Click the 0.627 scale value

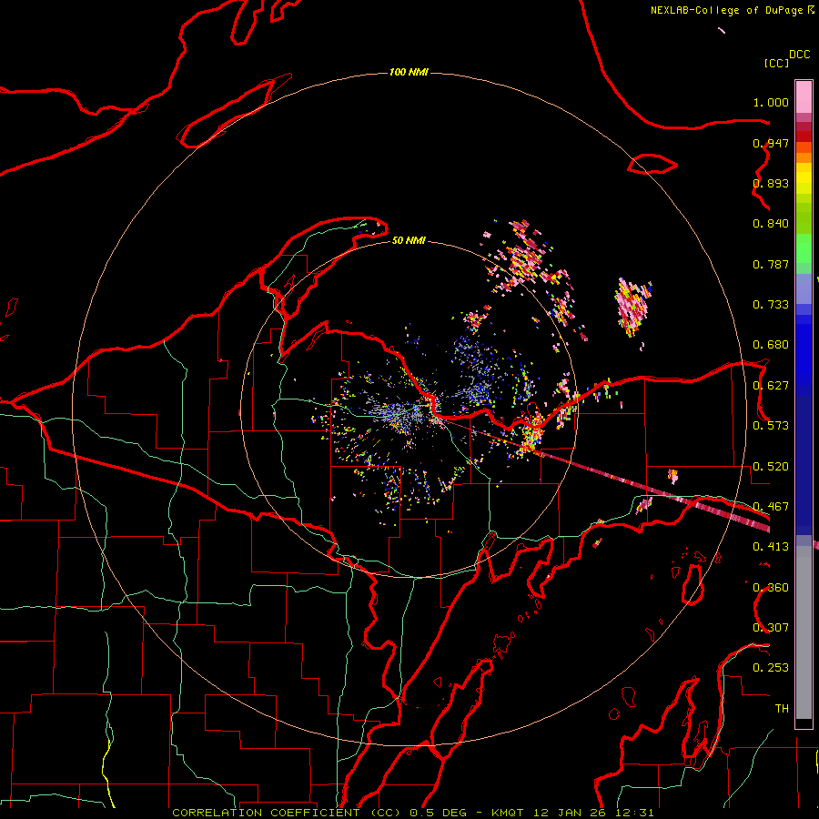[x=771, y=386]
